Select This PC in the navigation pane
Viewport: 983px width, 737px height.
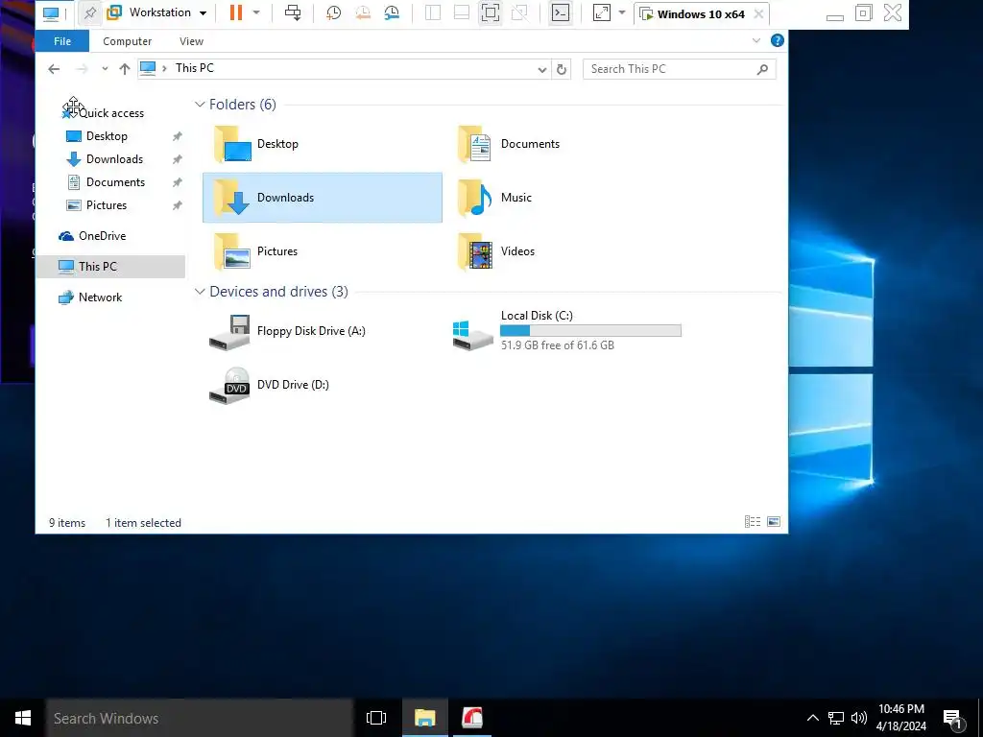coord(110,267)
